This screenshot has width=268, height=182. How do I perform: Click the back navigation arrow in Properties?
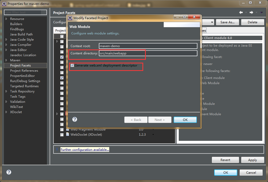[241, 12]
